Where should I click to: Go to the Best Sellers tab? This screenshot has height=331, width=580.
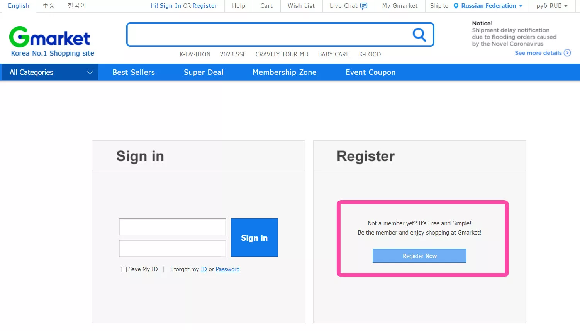point(134,72)
